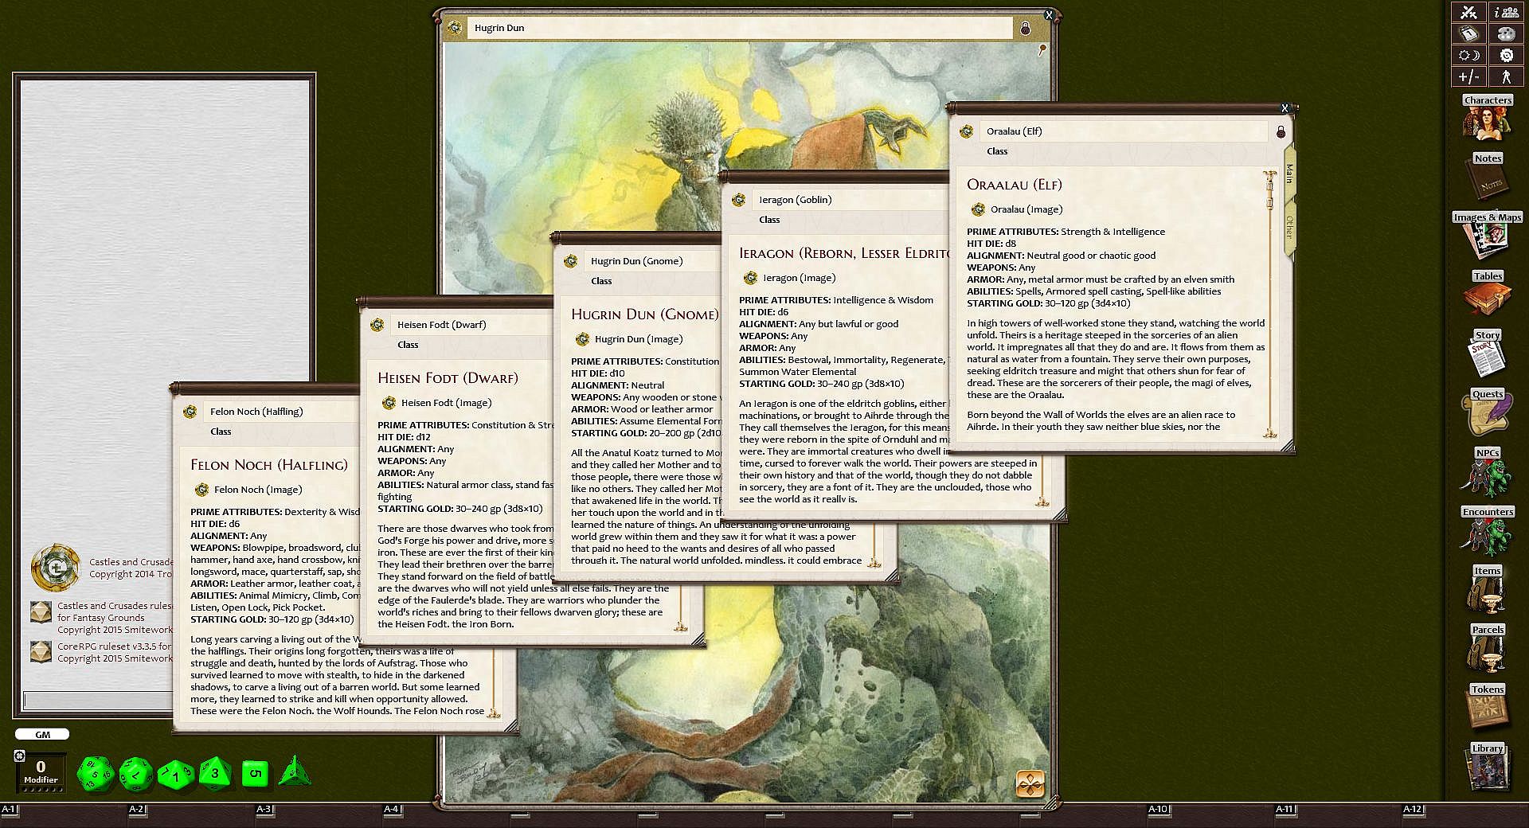
Task: Click the GM identity label
Action: click(42, 735)
